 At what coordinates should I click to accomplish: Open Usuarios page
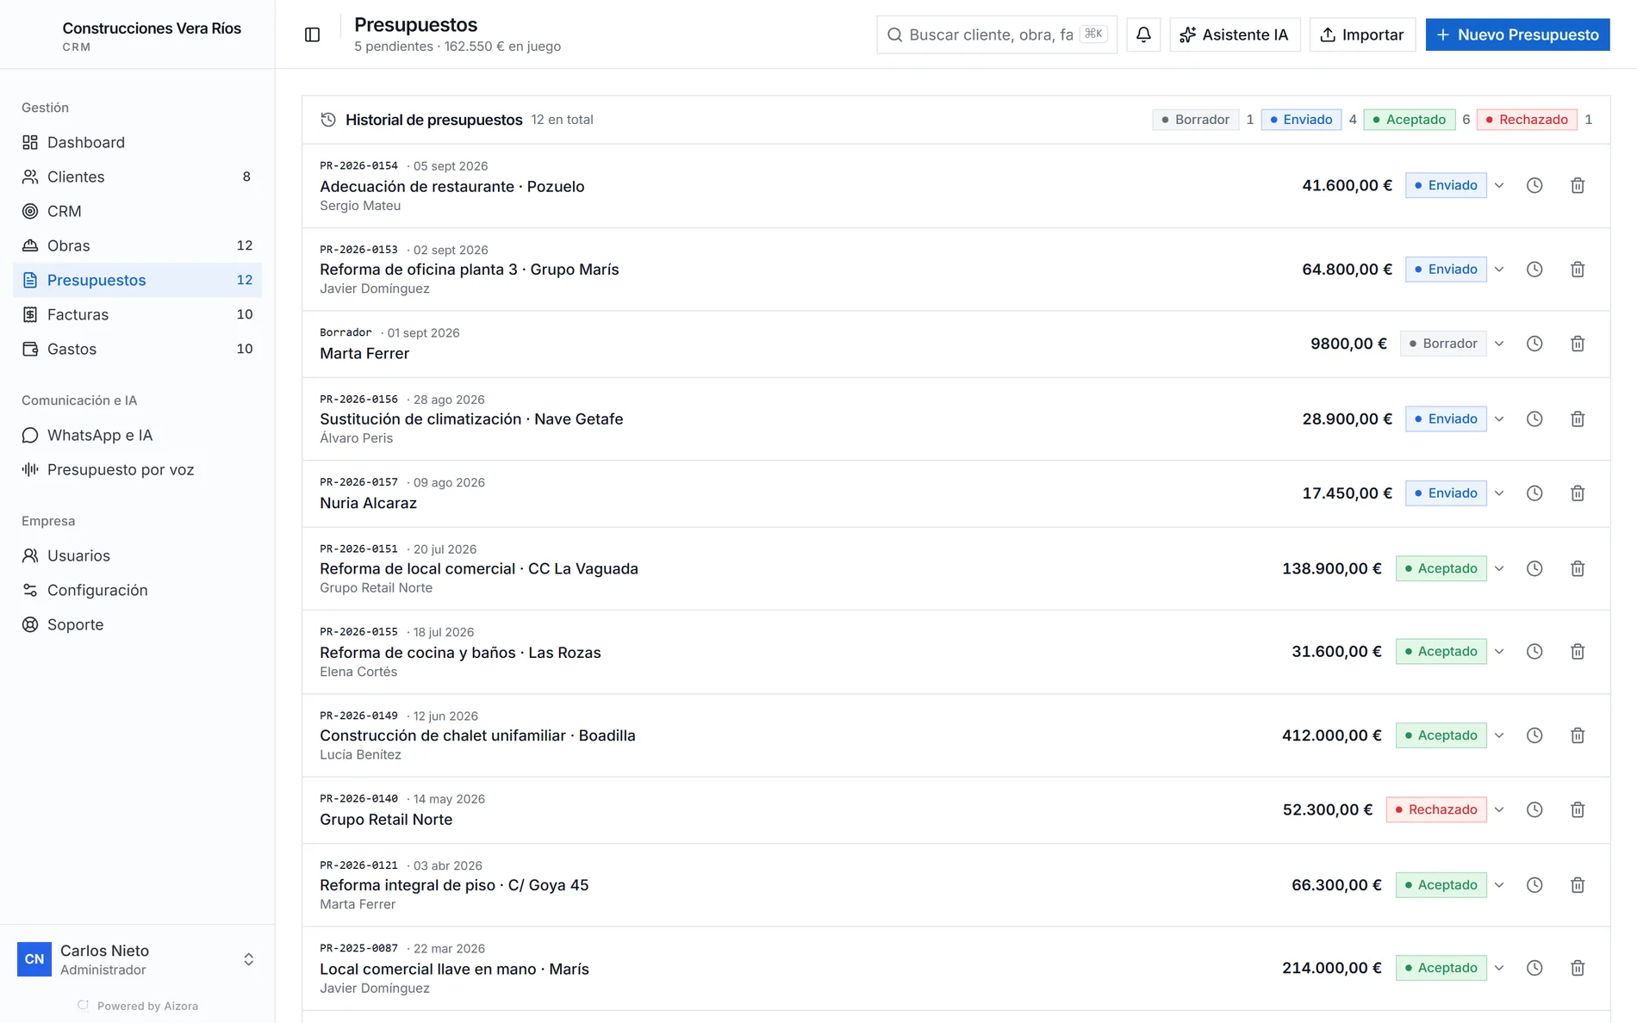pos(137,555)
